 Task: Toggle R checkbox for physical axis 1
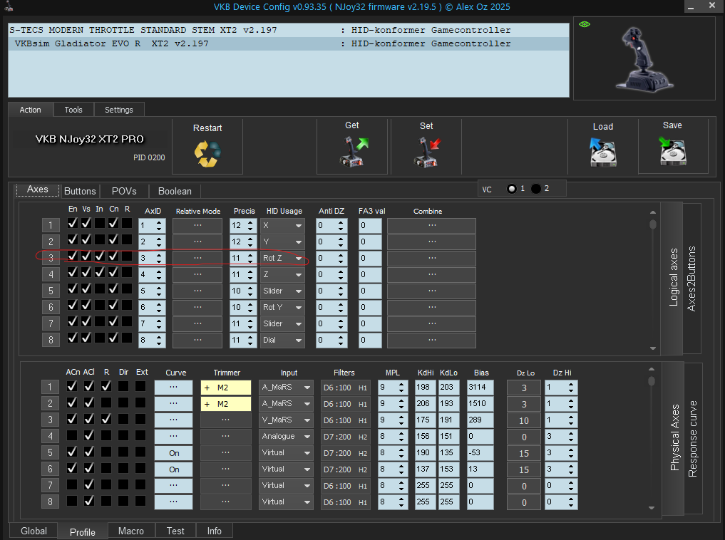[x=106, y=386]
